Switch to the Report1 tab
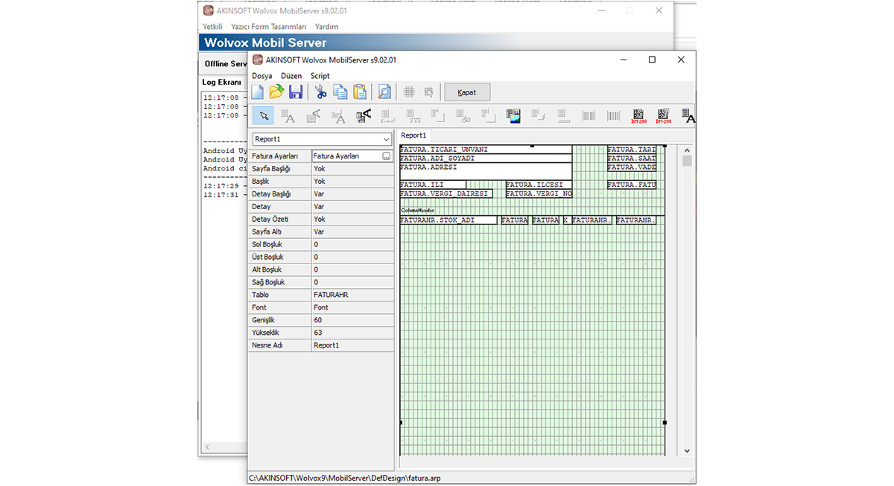 pos(413,135)
